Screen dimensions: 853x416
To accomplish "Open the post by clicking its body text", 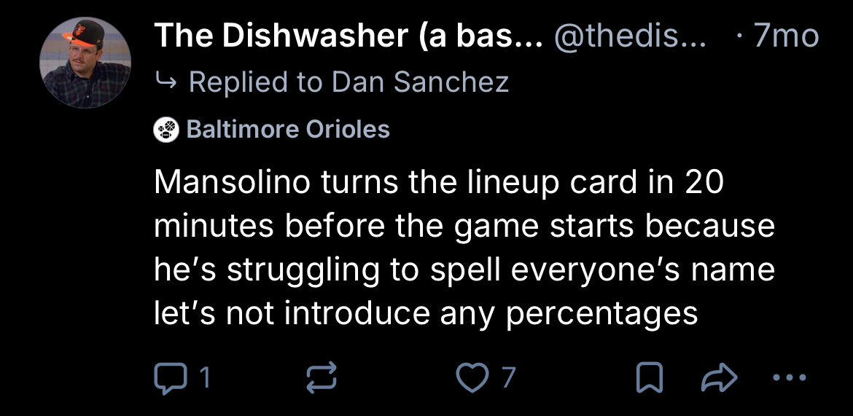I will tap(463, 248).
